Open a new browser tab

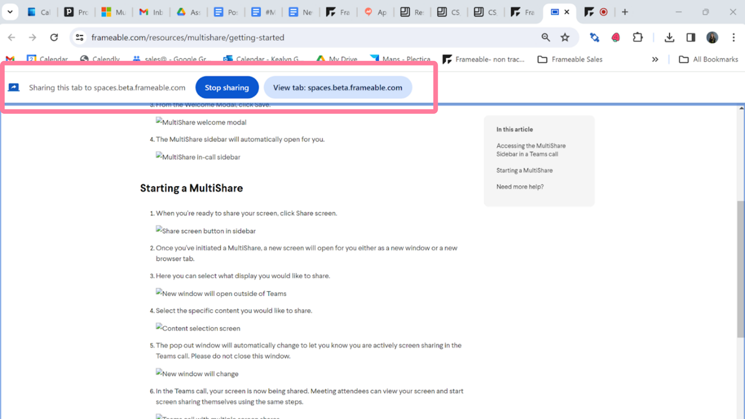pyautogui.click(x=625, y=12)
